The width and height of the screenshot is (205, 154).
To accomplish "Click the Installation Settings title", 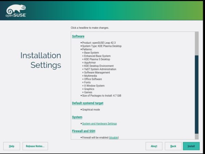I will pos(41,60).
